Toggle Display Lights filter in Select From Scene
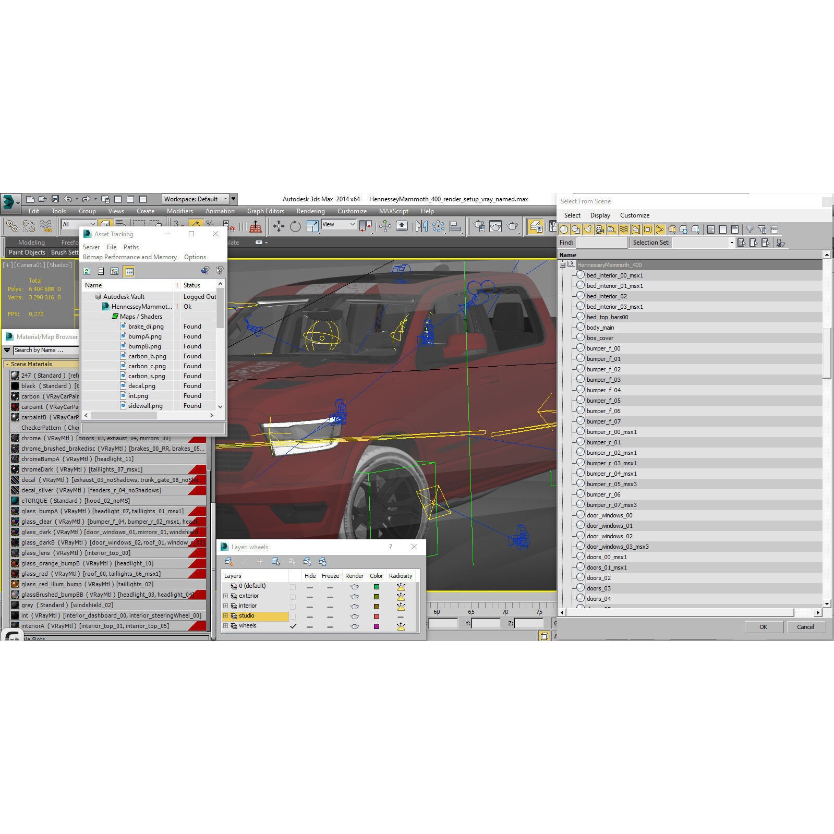Screen dimensions: 834x834 coord(588,229)
